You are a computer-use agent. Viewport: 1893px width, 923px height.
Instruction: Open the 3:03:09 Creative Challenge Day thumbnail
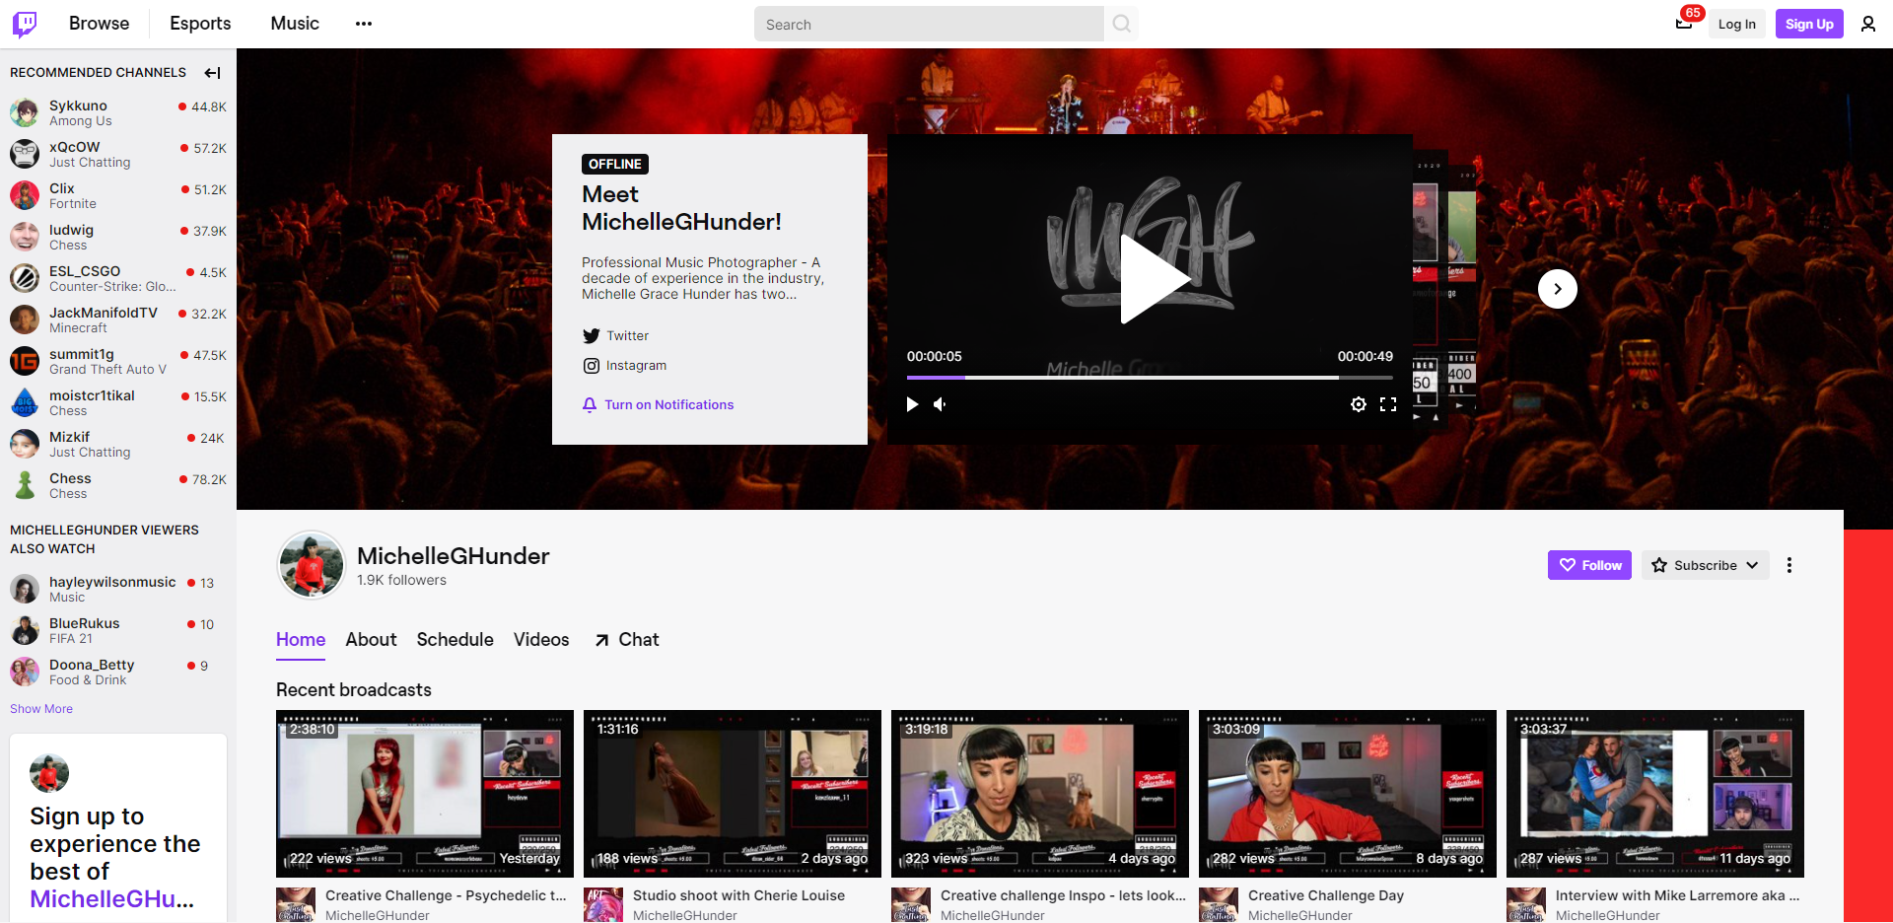point(1348,794)
